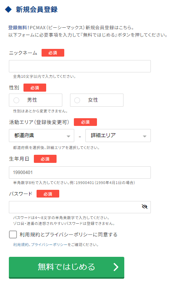Screen dimensions: 177x283
Task: Click the 都道府県 dropdown arrow
Action: pyautogui.click(x=68, y=136)
